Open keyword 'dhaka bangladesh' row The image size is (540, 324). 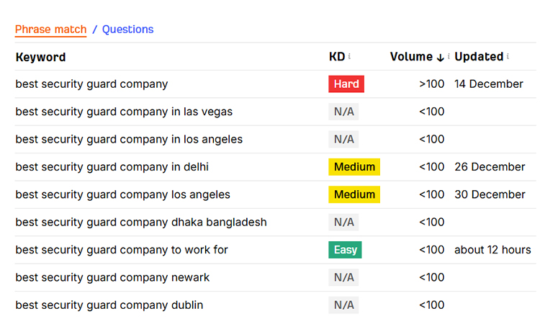141,222
